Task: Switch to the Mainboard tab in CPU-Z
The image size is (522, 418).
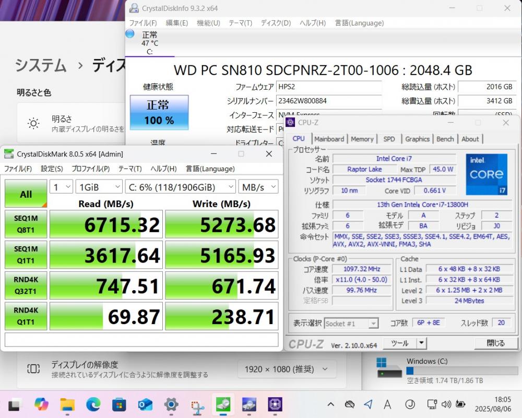Action: pyautogui.click(x=329, y=139)
